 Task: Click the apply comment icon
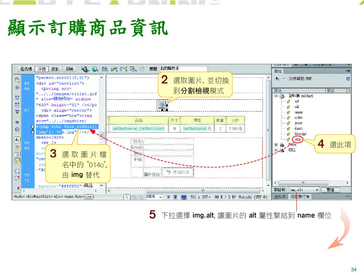[17, 171]
